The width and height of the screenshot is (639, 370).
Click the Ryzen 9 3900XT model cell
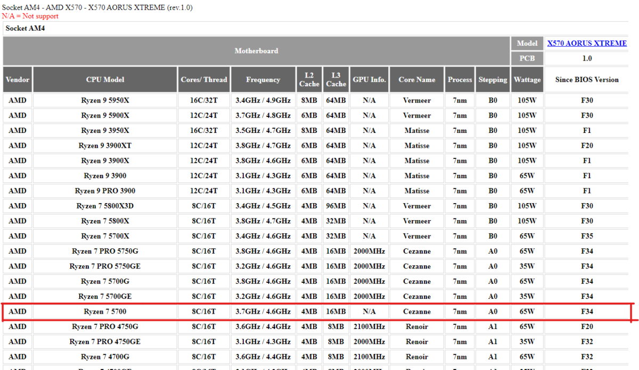coord(105,146)
